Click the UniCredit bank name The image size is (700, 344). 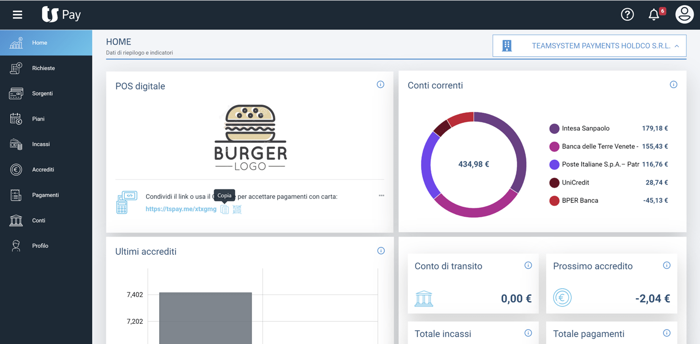(x=576, y=183)
